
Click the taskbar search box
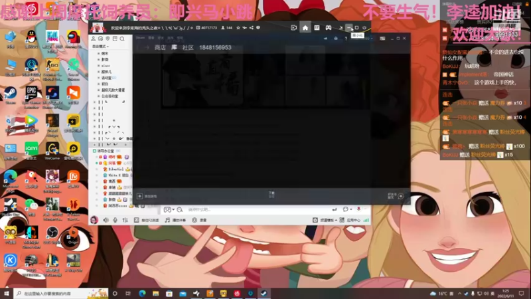point(61,293)
